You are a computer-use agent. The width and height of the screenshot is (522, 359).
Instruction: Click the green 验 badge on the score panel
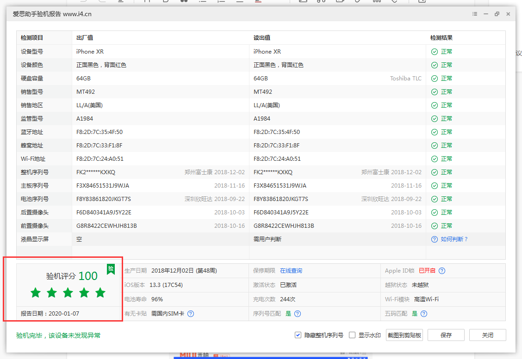click(x=111, y=269)
